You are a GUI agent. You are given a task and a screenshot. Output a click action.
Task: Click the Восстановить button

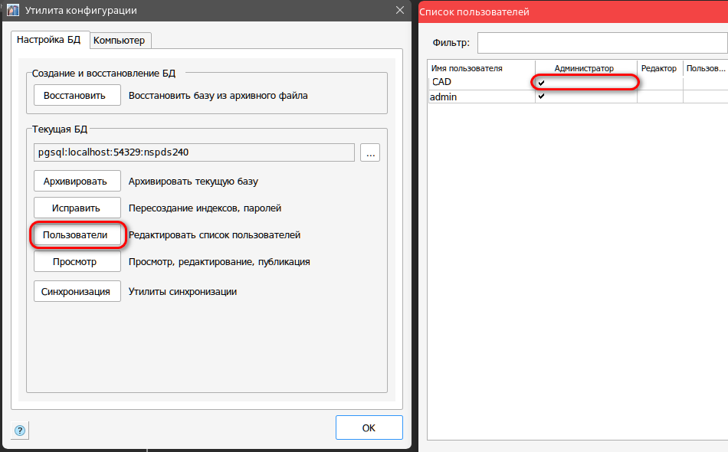(77, 95)
